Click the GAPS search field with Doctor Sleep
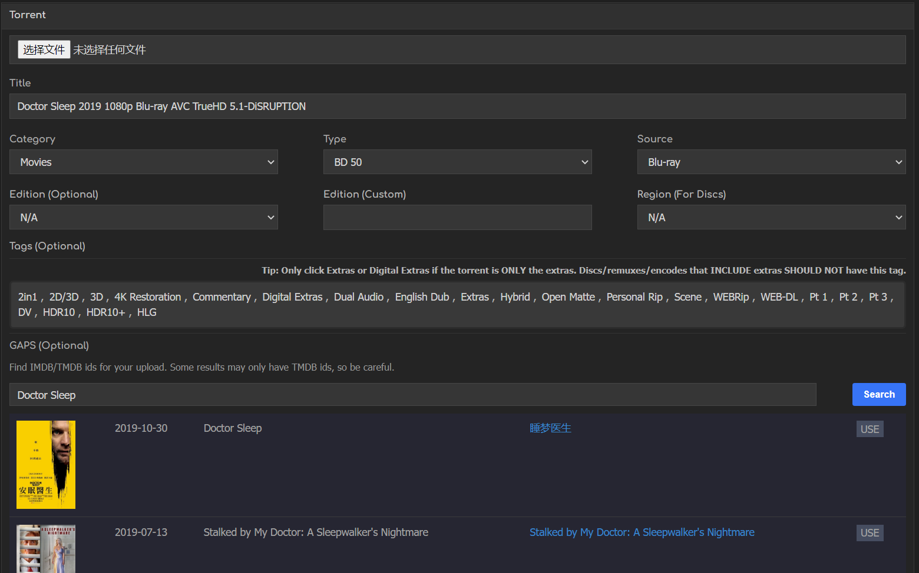The height and width of the screenshot is (573, 919). click(413, 395)
